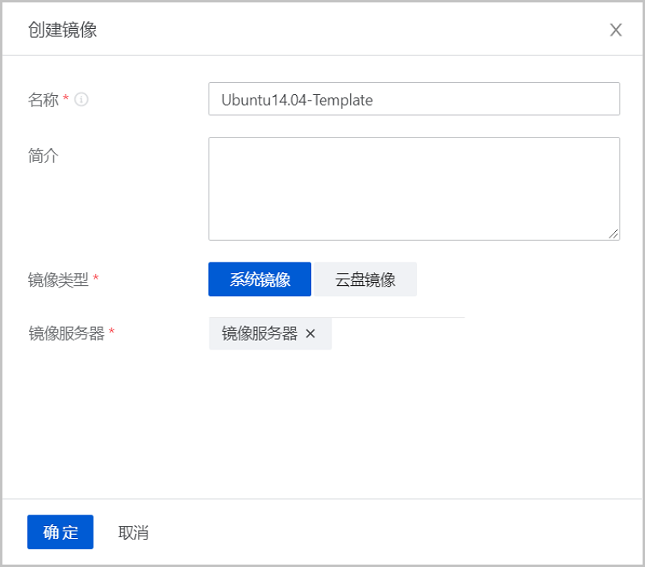Viewport: 645px width, 567px height.
Task: Focus the 名称 field containing Ubuntu14.04-Template
Action: 414,100
